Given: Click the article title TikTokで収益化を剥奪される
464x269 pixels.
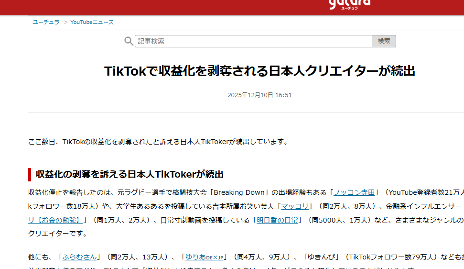Looking at the screenshot, I should 259,71.
